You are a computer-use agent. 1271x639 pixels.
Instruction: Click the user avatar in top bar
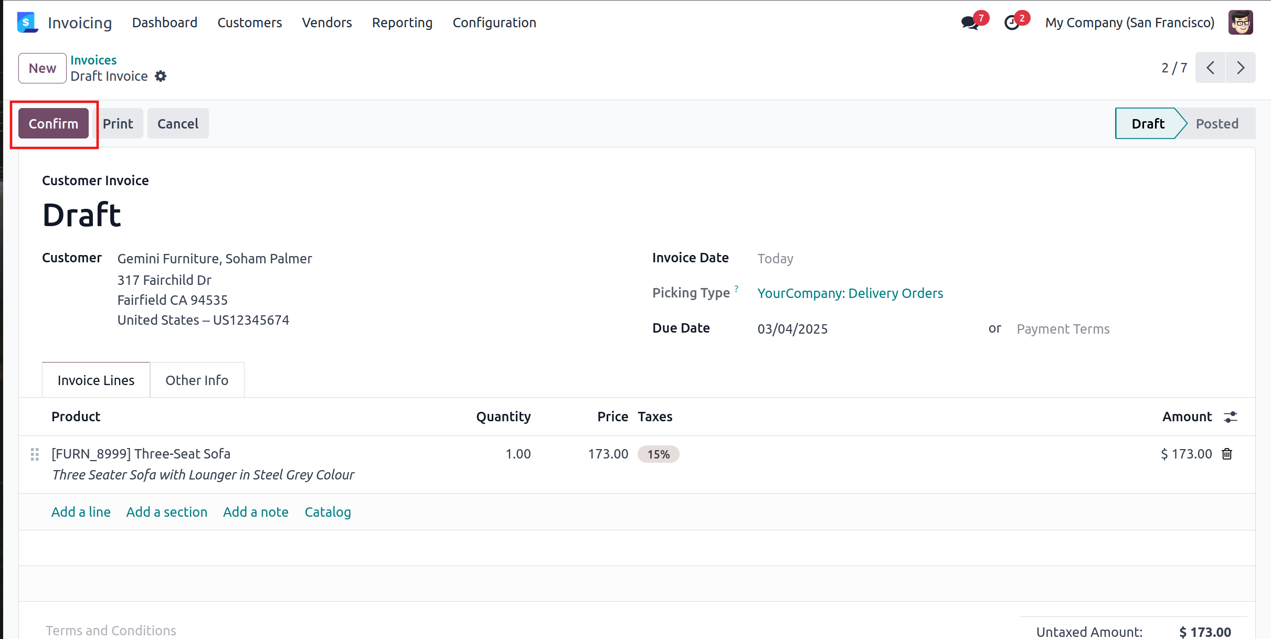1241,23
